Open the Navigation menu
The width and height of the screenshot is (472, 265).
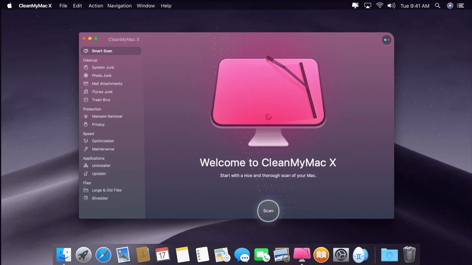(x=119, y=6)
